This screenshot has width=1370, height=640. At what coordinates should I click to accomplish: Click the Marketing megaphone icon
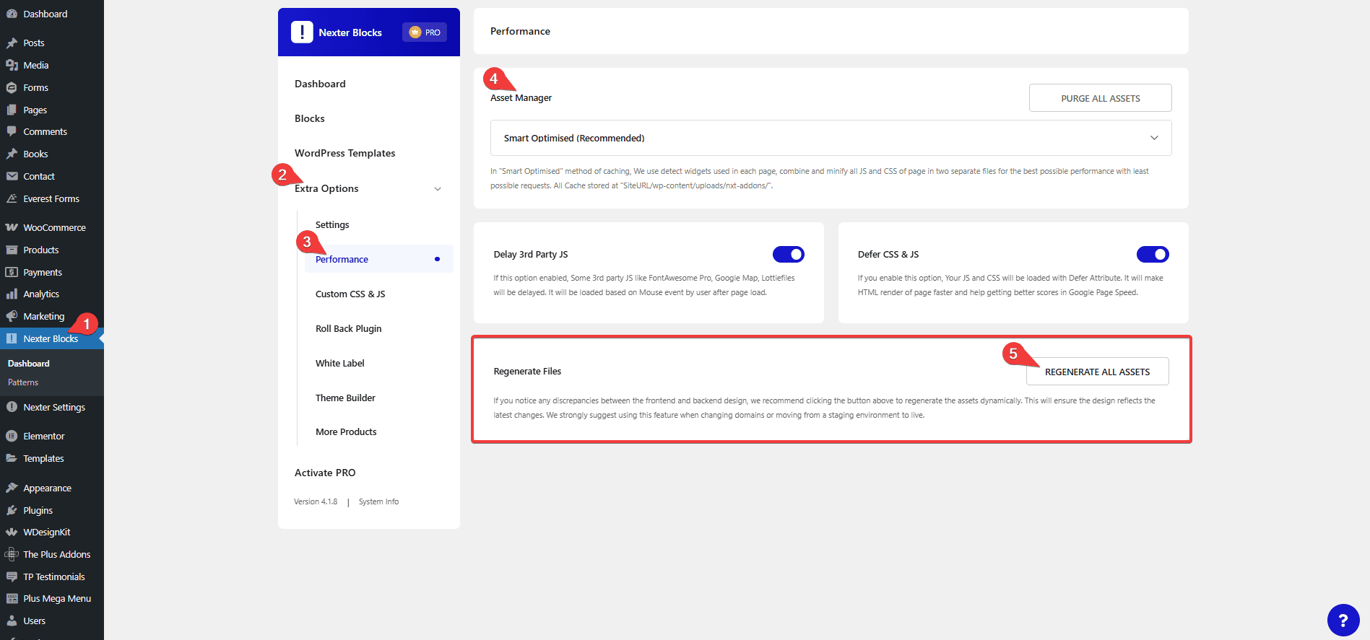12,317
